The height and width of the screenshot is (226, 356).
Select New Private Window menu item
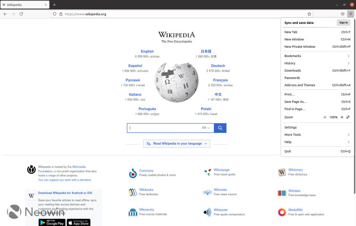pyautogui.click(x=317, y=47)
